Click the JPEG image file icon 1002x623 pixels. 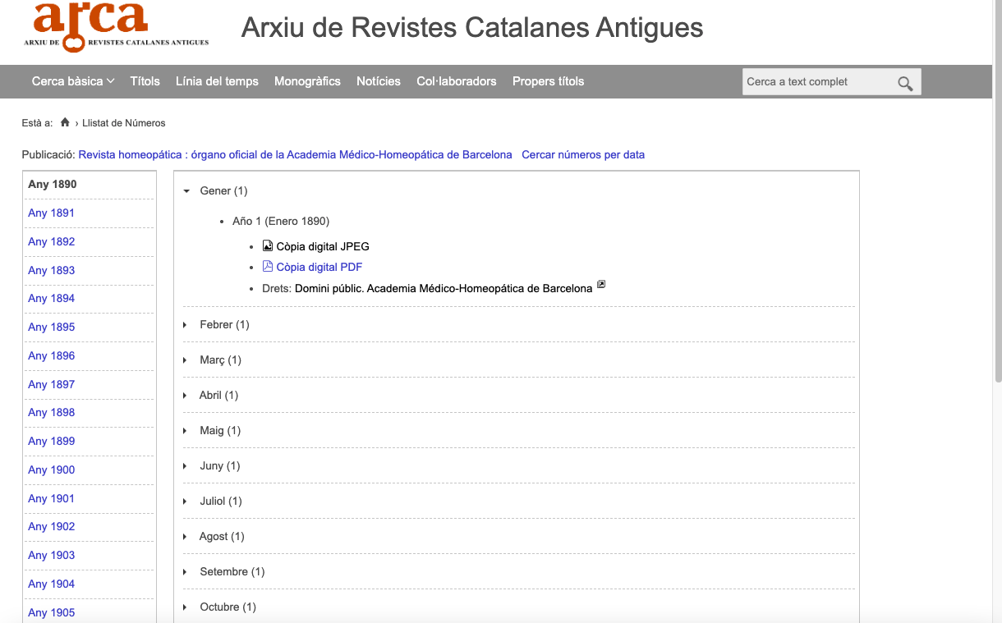[267, 246]
